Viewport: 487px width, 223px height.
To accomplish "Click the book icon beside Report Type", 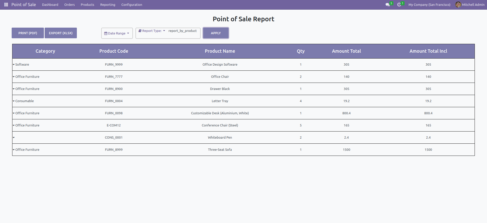I will [140, 31].
